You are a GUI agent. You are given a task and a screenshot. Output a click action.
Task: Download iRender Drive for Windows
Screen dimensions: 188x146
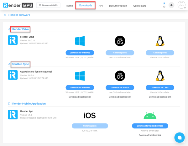[80, 53]
